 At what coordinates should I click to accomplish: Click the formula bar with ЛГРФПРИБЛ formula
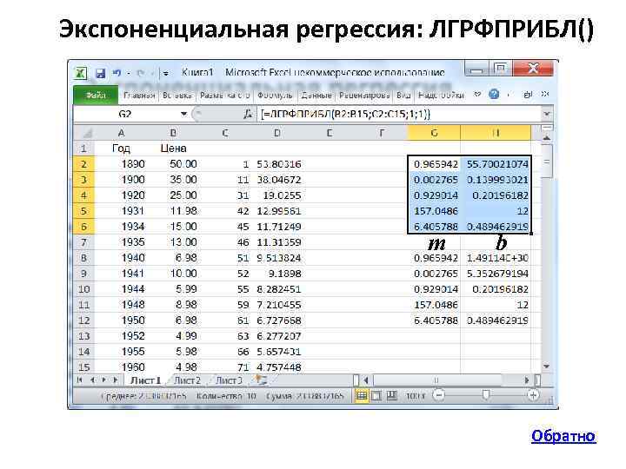[399, 114]
